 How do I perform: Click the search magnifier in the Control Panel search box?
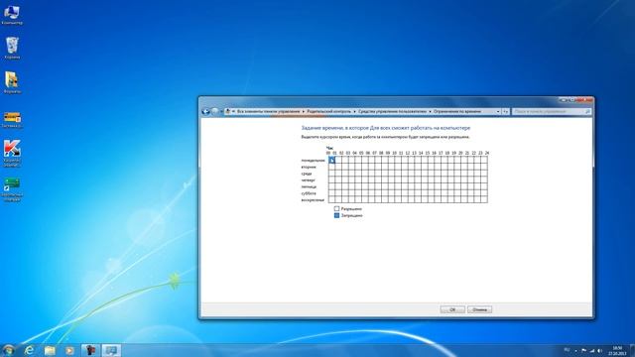click(x=587, y=111)
